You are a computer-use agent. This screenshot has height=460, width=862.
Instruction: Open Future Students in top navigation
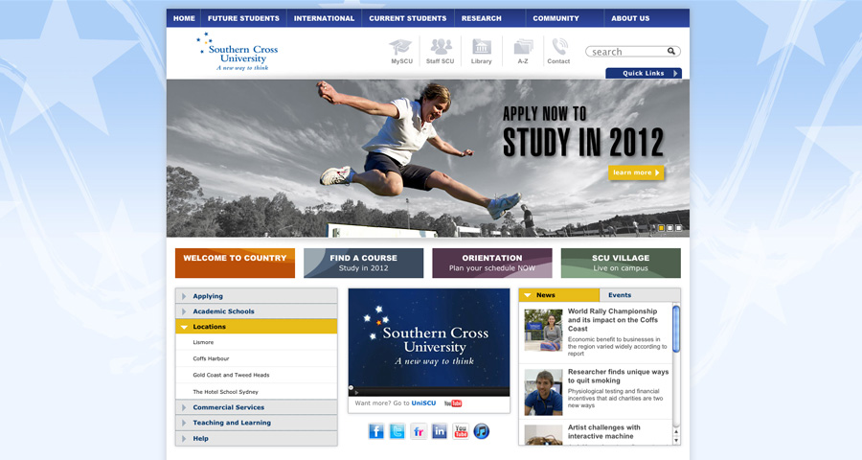(243, 18)
